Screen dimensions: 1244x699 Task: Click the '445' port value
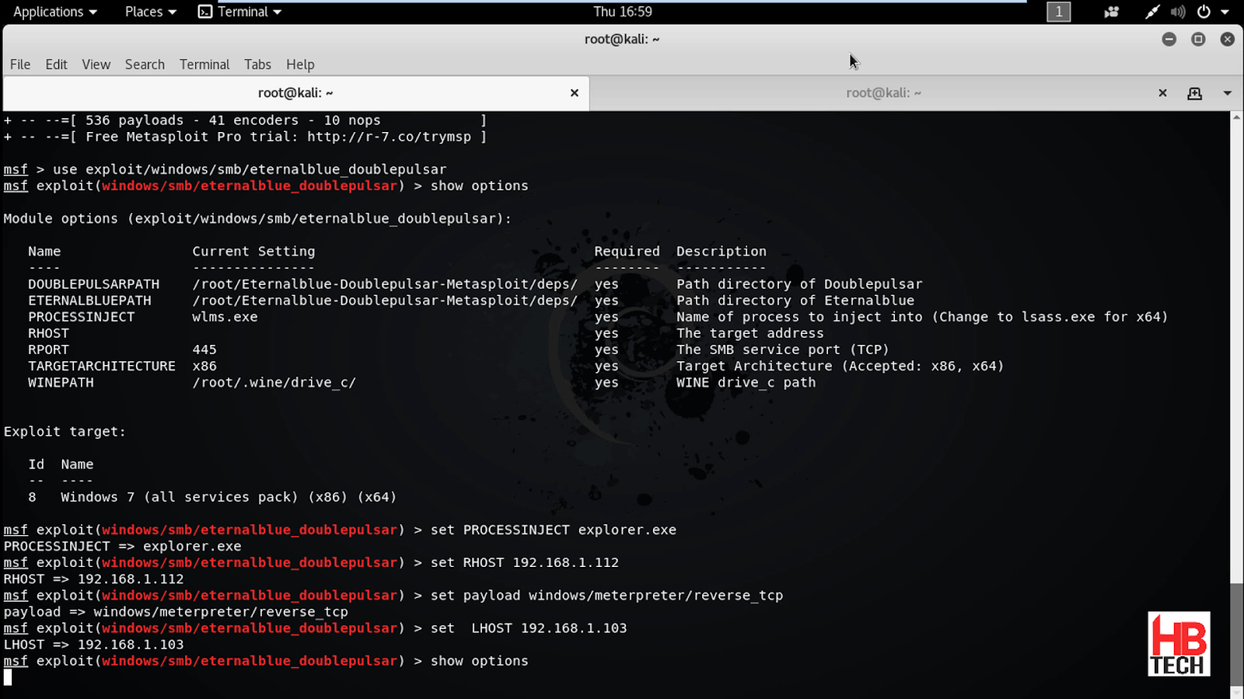[204, 349]
